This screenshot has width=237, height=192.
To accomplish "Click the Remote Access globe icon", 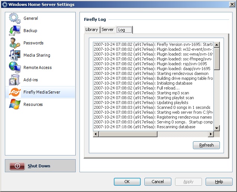I will 15,67.
